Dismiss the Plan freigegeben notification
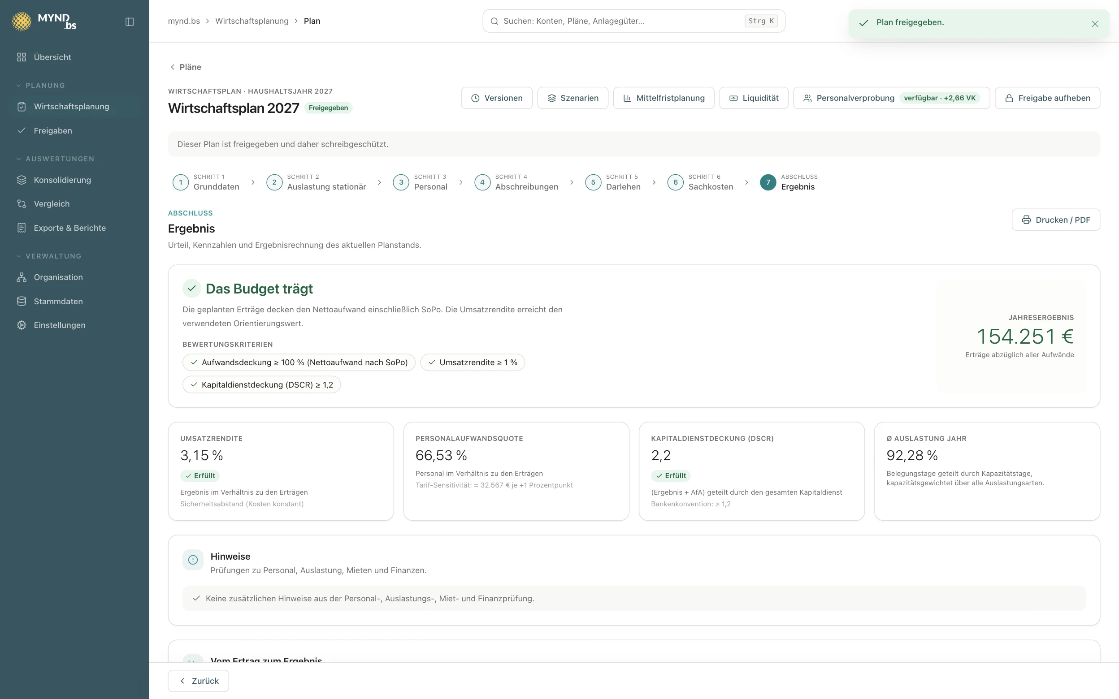Viewport: 1119px width, 699px height. [x=1095, y=24]
